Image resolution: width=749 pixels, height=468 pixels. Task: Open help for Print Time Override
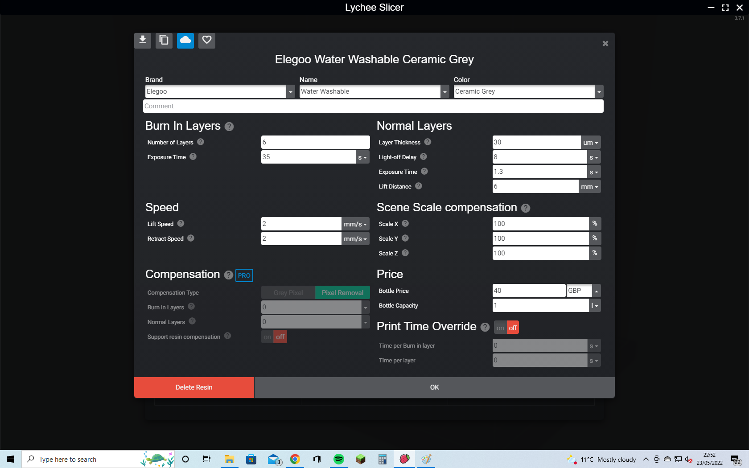(485, 327)
